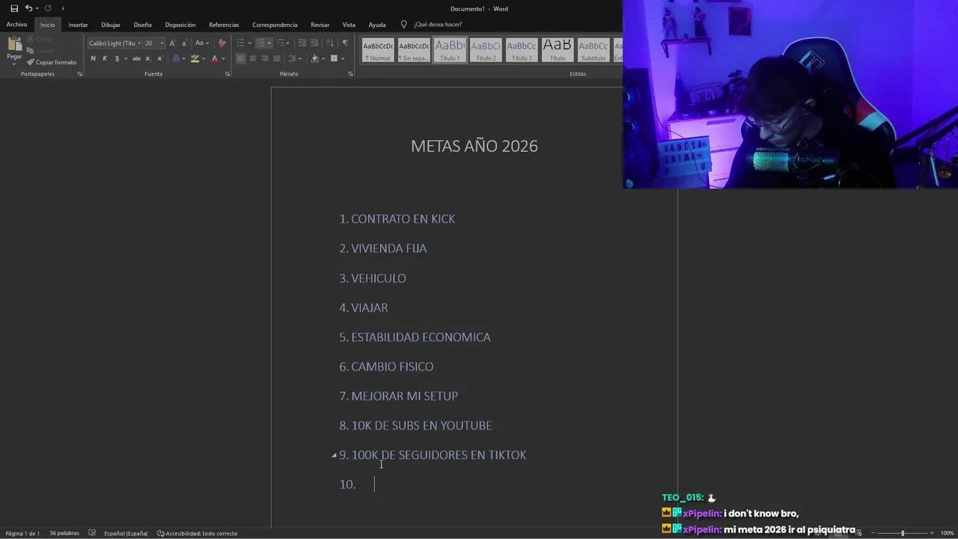Open the highlight color dropdown arrow
Image resolution: width=958 pixels, height=539 pixels.
coord(204,58)
